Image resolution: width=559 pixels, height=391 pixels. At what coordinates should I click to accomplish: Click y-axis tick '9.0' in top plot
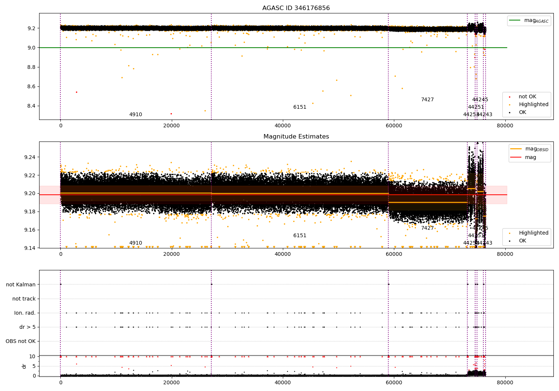tap(31, 48)
